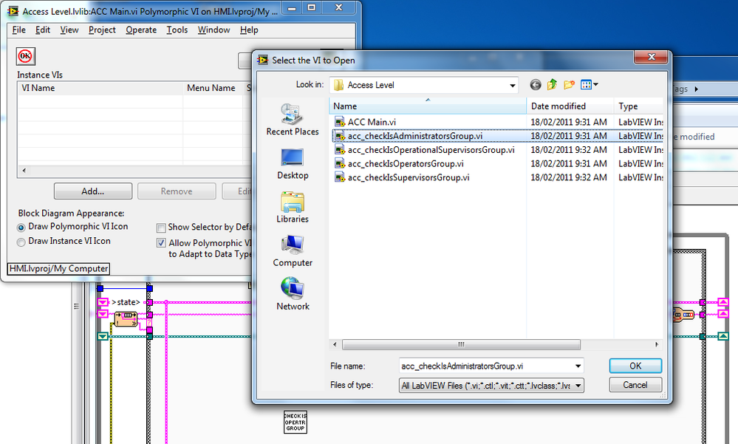Viewport: 738px width, 444px height.
Task: Open Computer from the places sidebar
Action: [x=293, y=251]
